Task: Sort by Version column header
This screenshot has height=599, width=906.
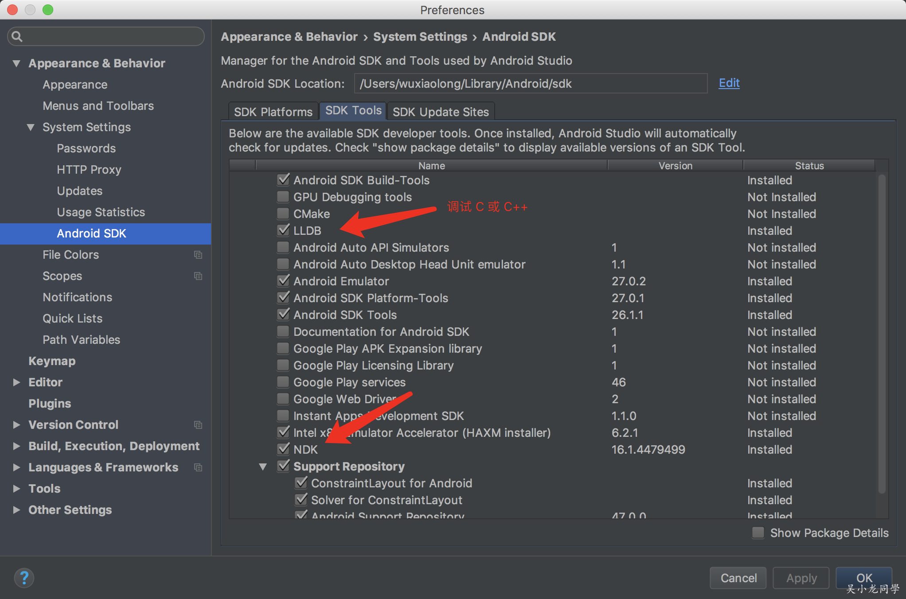Action: (675, 165)
